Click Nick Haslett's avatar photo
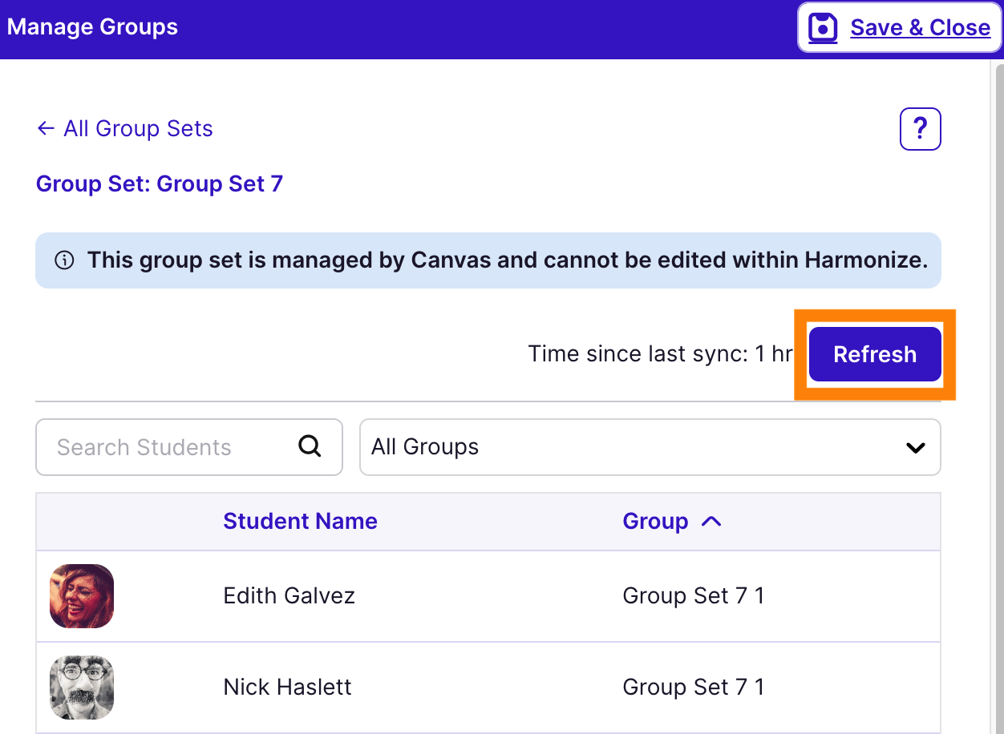 click(82, 688)
